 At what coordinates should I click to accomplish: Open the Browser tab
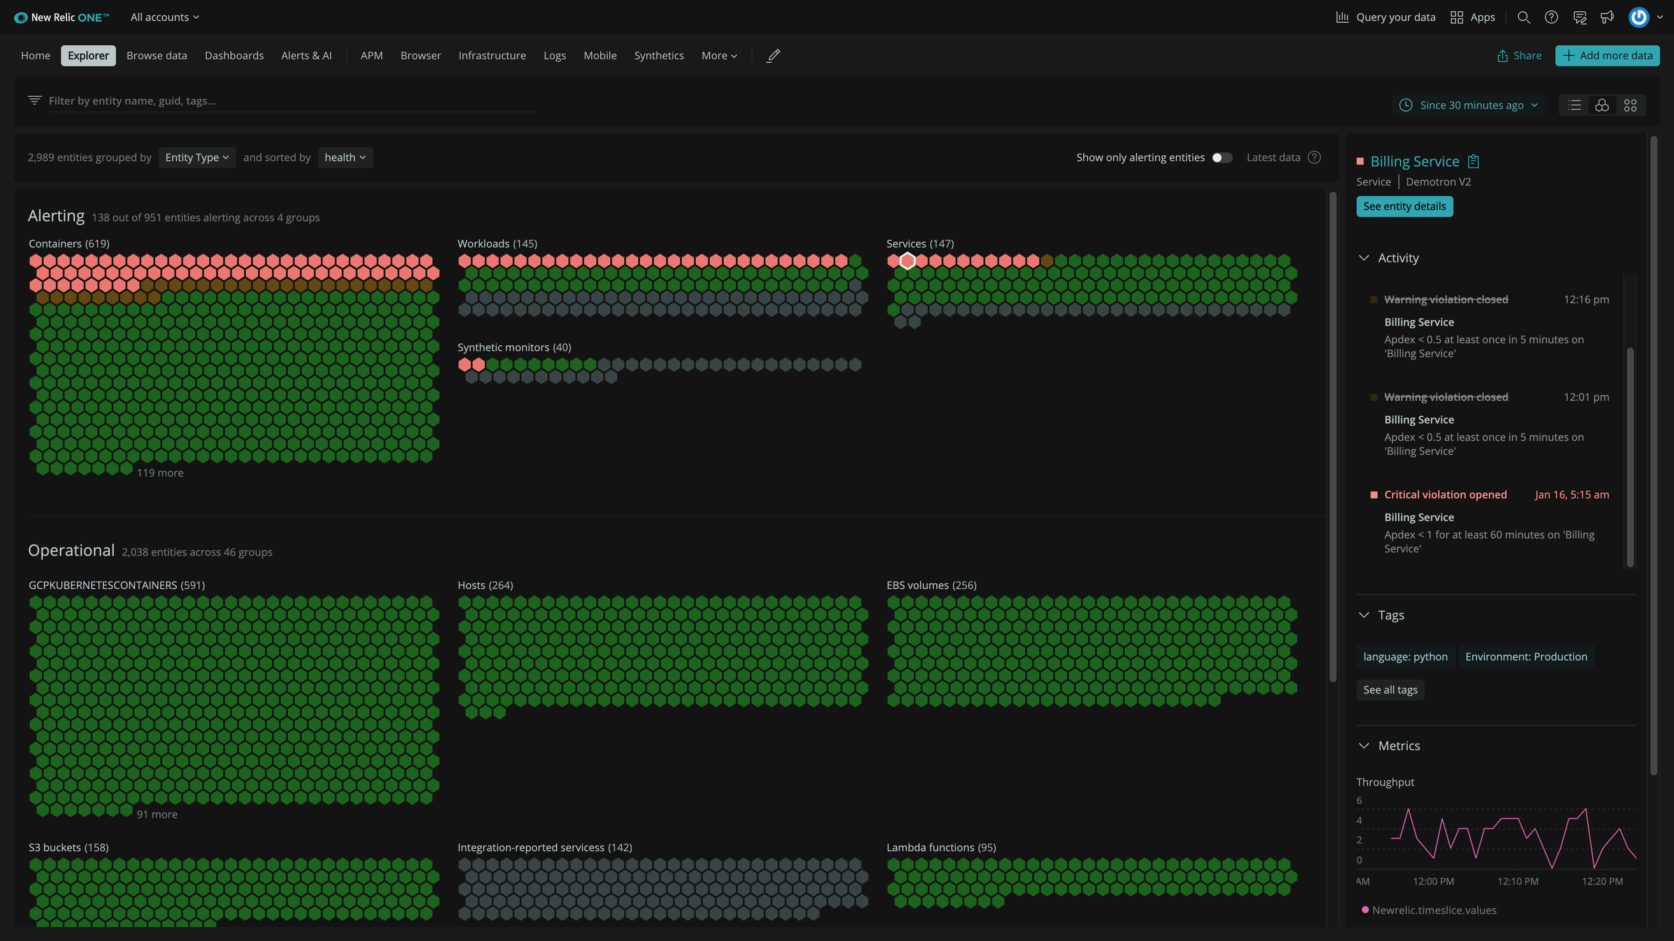[x=420, y=56]
